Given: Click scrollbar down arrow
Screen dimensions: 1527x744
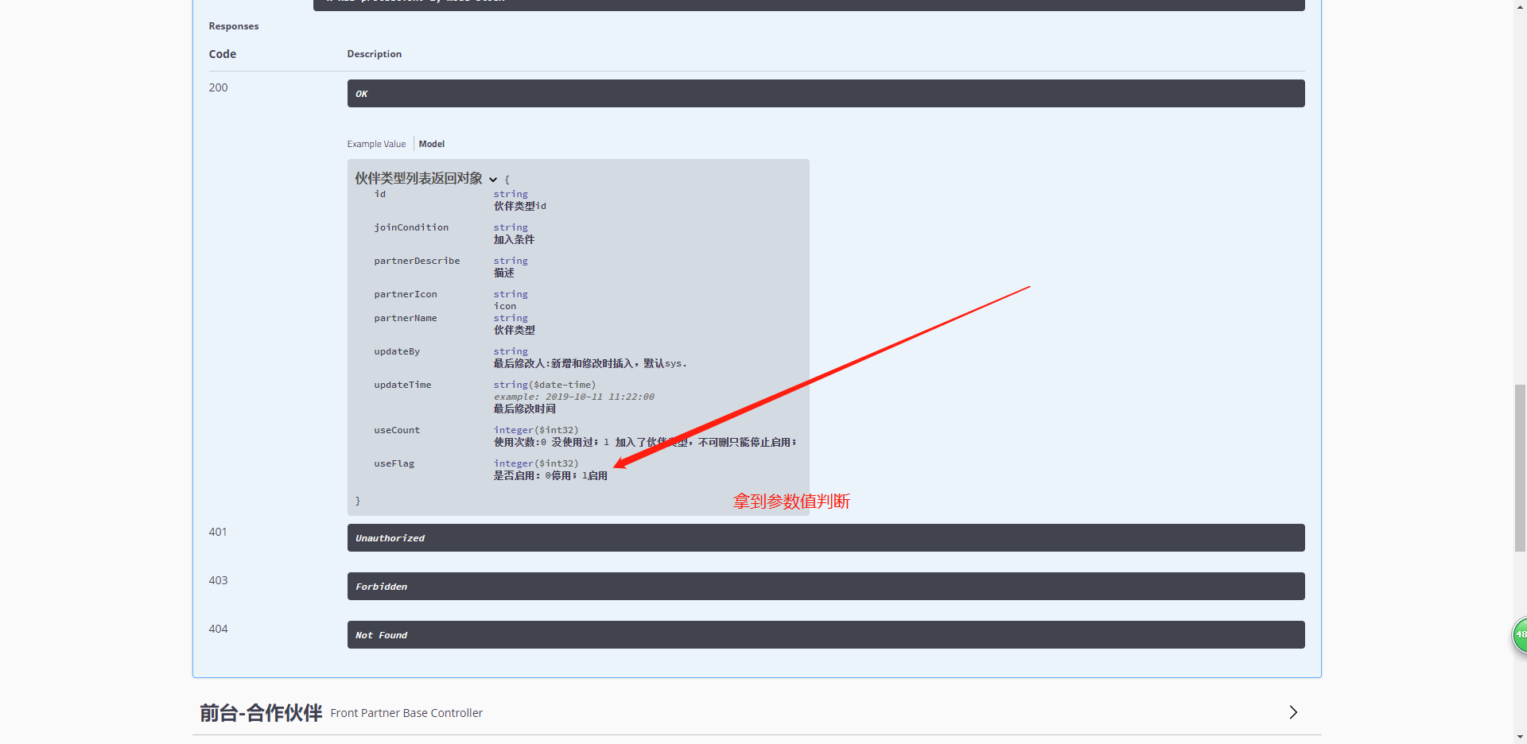Looking at the screenshot, I should pos(1520,738).
